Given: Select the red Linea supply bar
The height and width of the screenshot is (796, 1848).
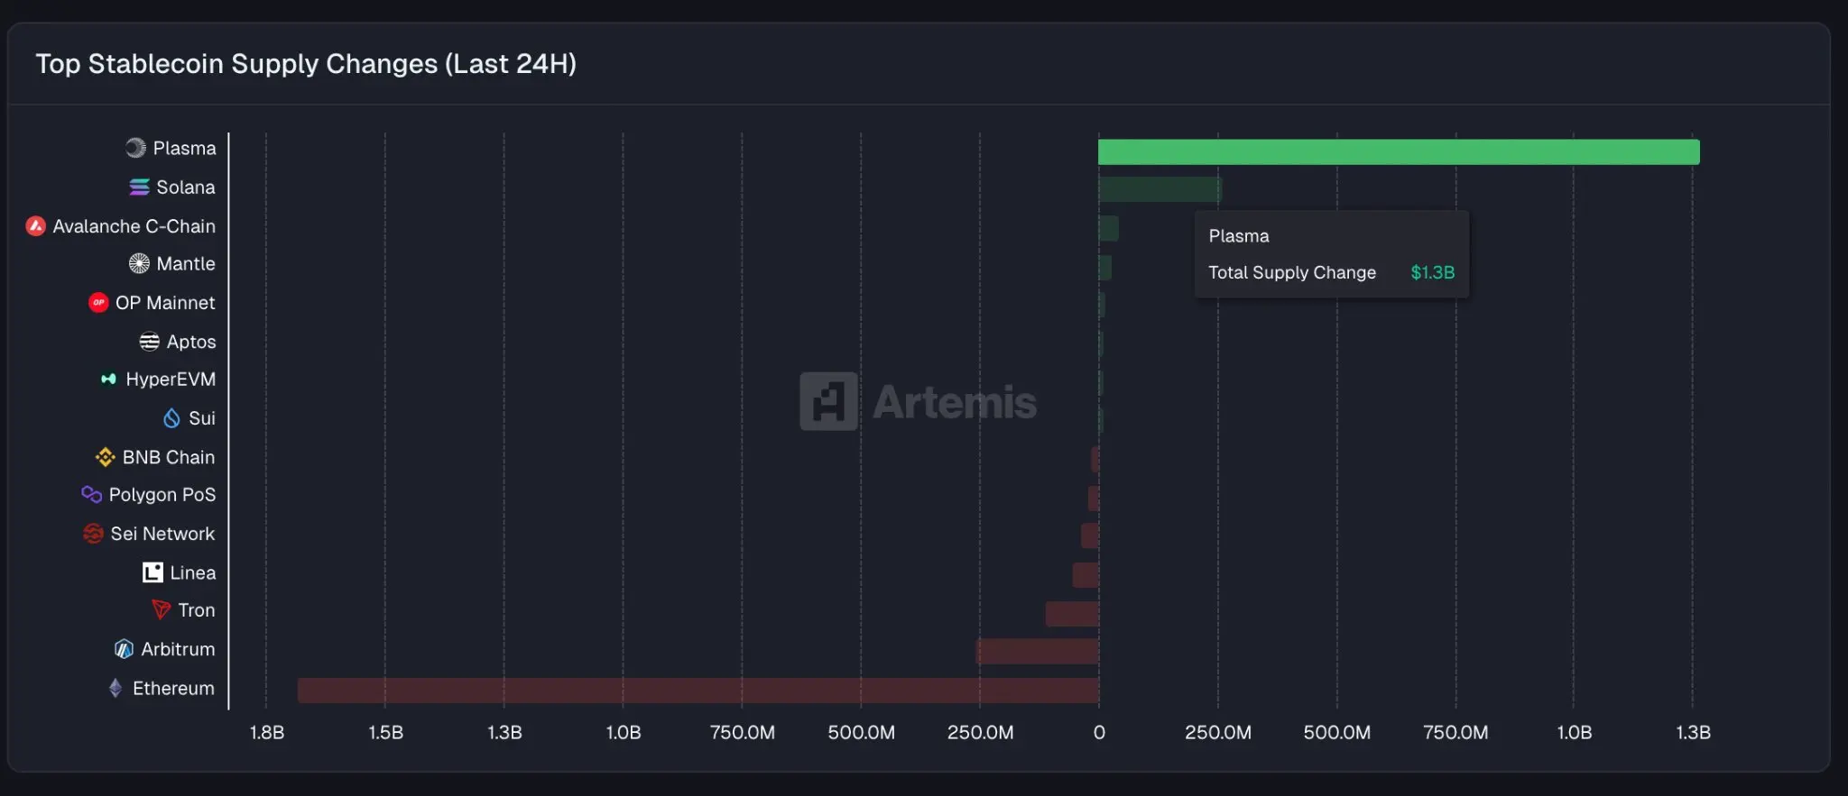Looking at the screenshot, I should tap(1086, 575).
